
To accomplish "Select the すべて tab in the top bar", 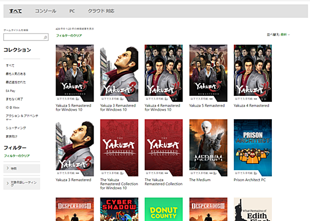I will (x=15, y=11).
